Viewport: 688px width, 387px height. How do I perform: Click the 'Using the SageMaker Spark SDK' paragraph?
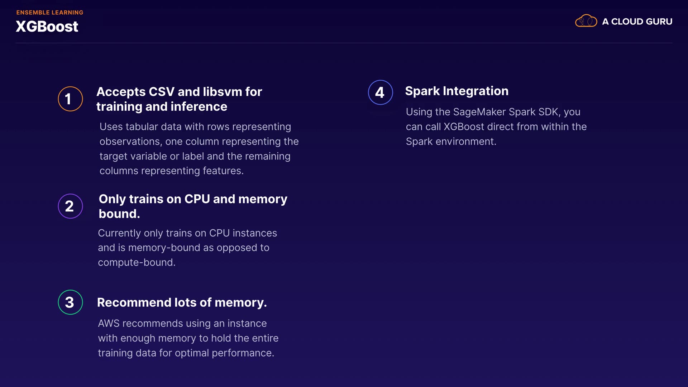coord(496,126)
